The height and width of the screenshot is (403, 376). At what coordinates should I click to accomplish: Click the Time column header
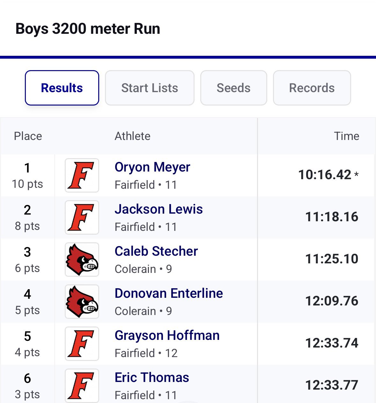[346, 136]
